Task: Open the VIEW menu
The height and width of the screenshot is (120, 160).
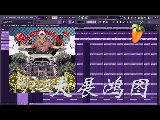Action: [x=18, y=18]
